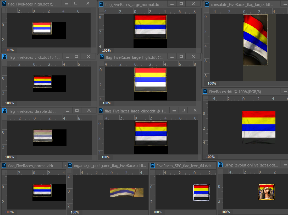Click the Ps icon of consulate_FiveRaces_flag_large.ddt window
The image size is (288, 215).
click(207, 4)
